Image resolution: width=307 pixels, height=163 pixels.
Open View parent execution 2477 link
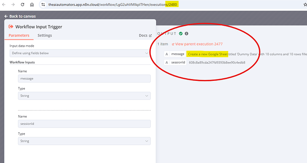197,44
